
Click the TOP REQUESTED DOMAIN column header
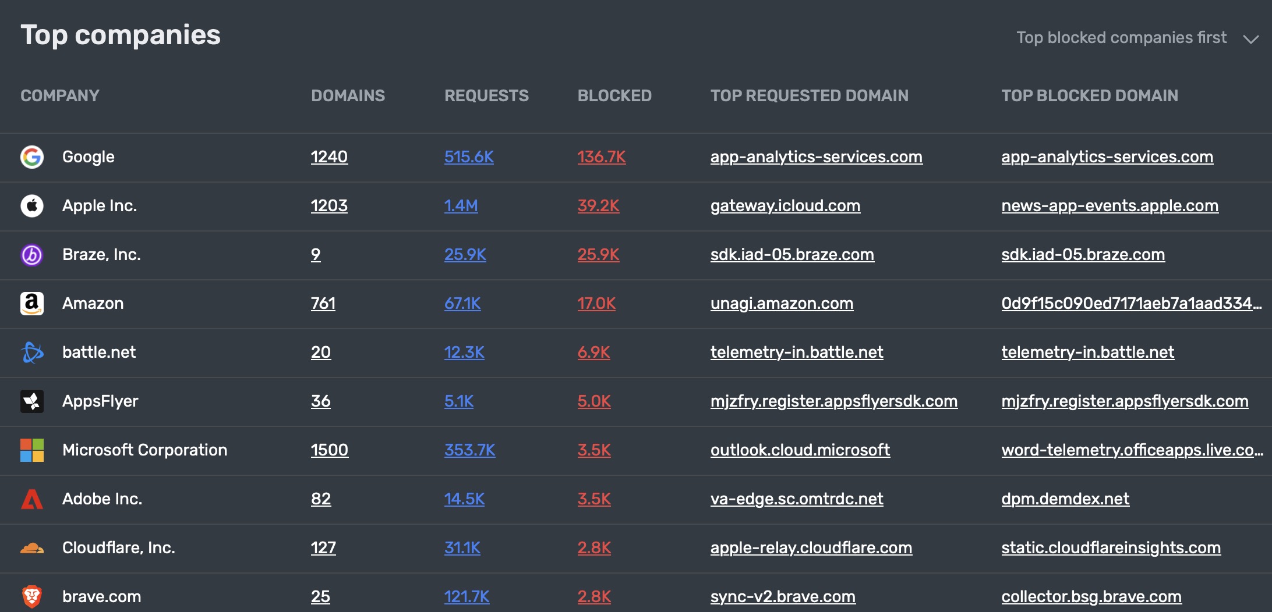point(809,96)
